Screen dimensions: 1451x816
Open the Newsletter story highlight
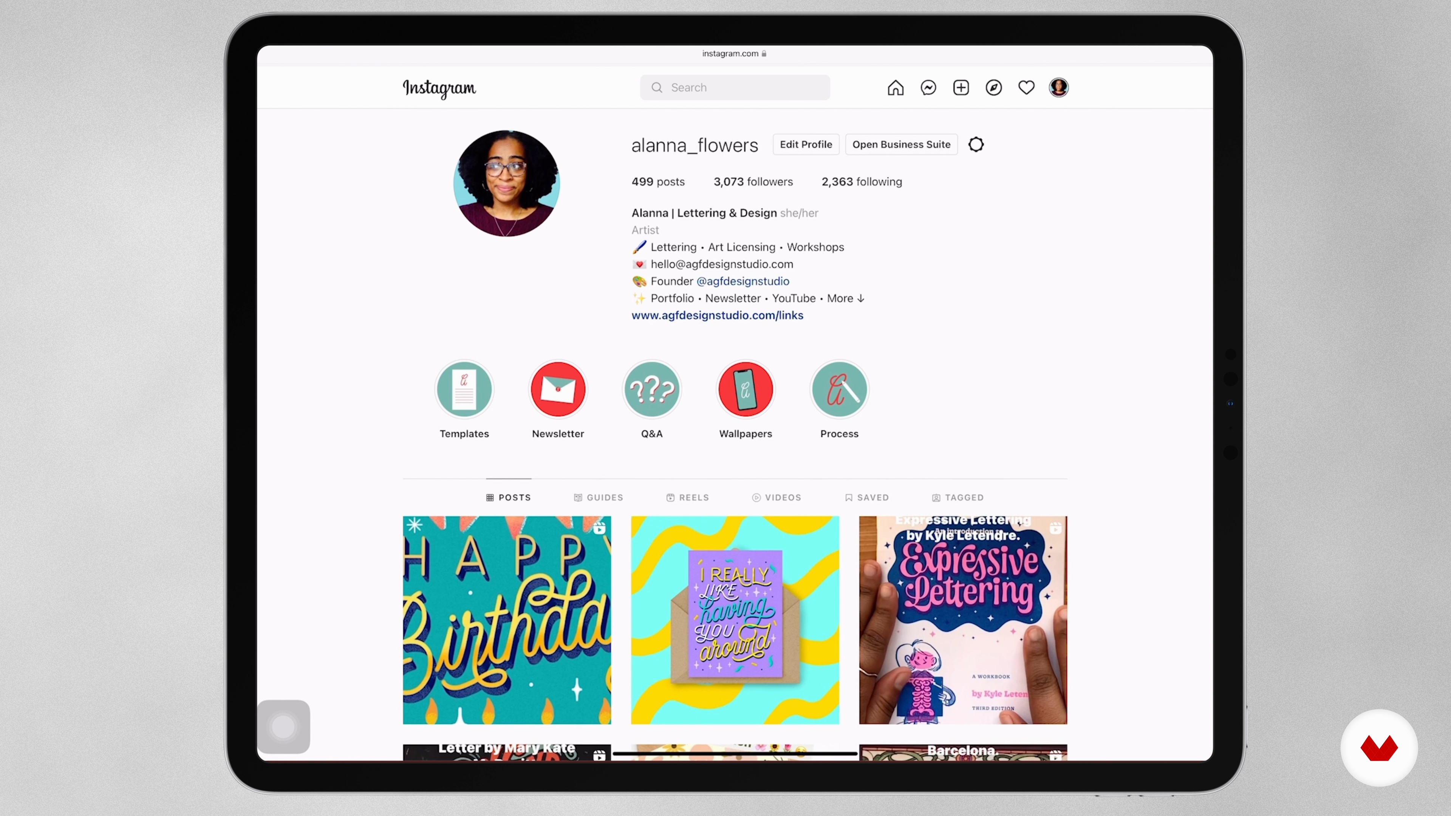click(x=558, y=389)
